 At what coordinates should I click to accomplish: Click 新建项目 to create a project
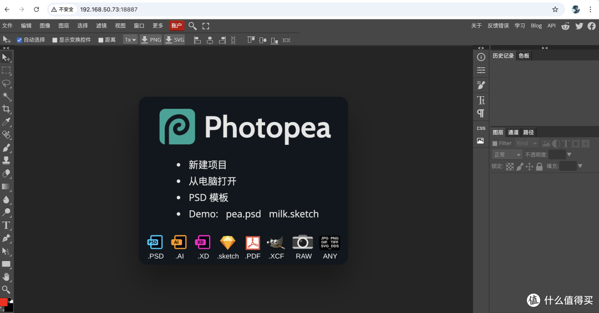pos(207,165)
